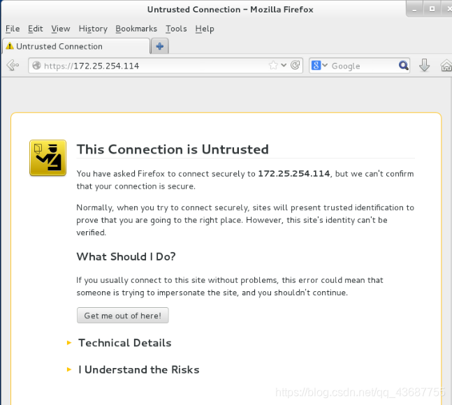Open the History menu

point(93,29)
